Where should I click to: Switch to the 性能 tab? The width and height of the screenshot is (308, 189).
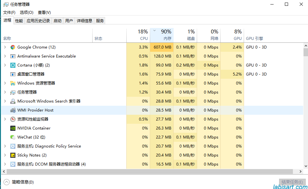(19, 21)
